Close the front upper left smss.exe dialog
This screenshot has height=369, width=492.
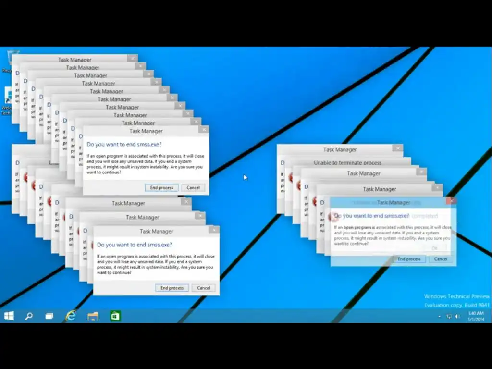point(204,129)
